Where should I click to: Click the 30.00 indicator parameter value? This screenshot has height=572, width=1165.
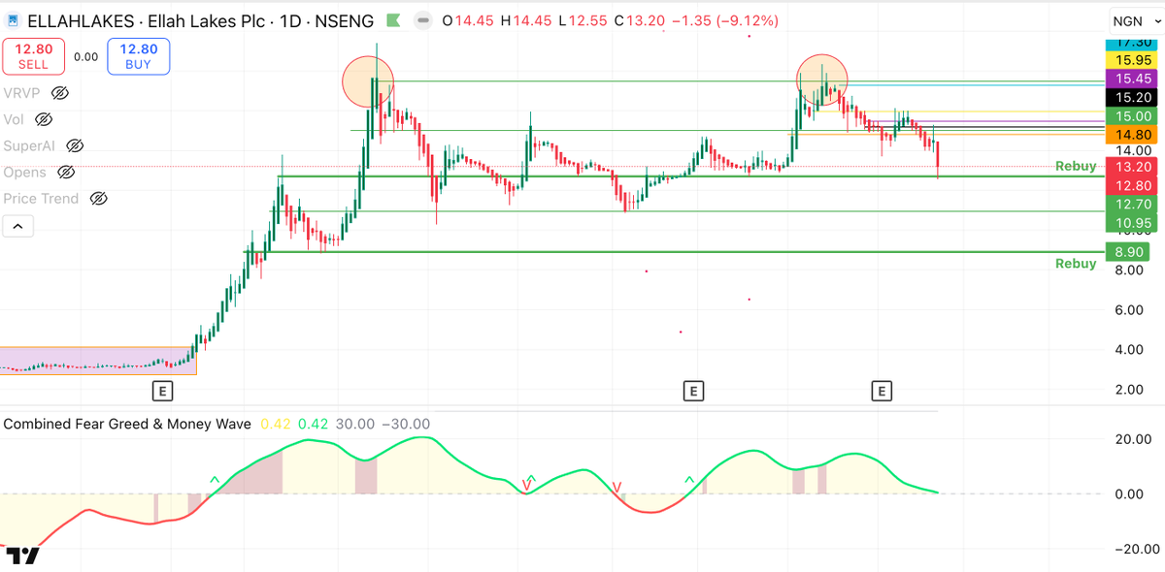(x=355, y=424)
